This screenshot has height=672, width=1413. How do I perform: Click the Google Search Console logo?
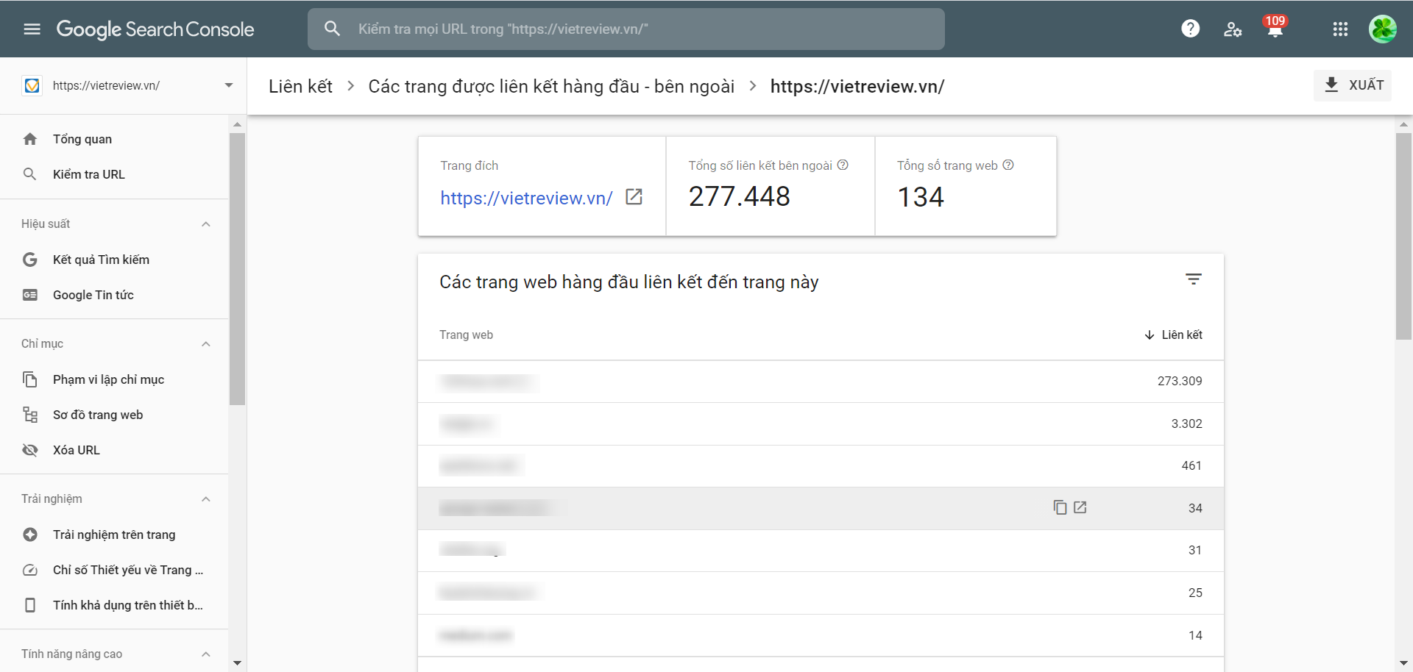coord(155,29)
